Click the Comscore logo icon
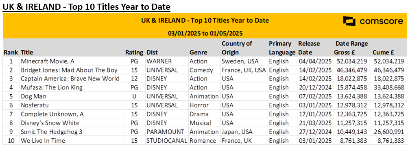The image size is (408, 146). pos(349,21)
